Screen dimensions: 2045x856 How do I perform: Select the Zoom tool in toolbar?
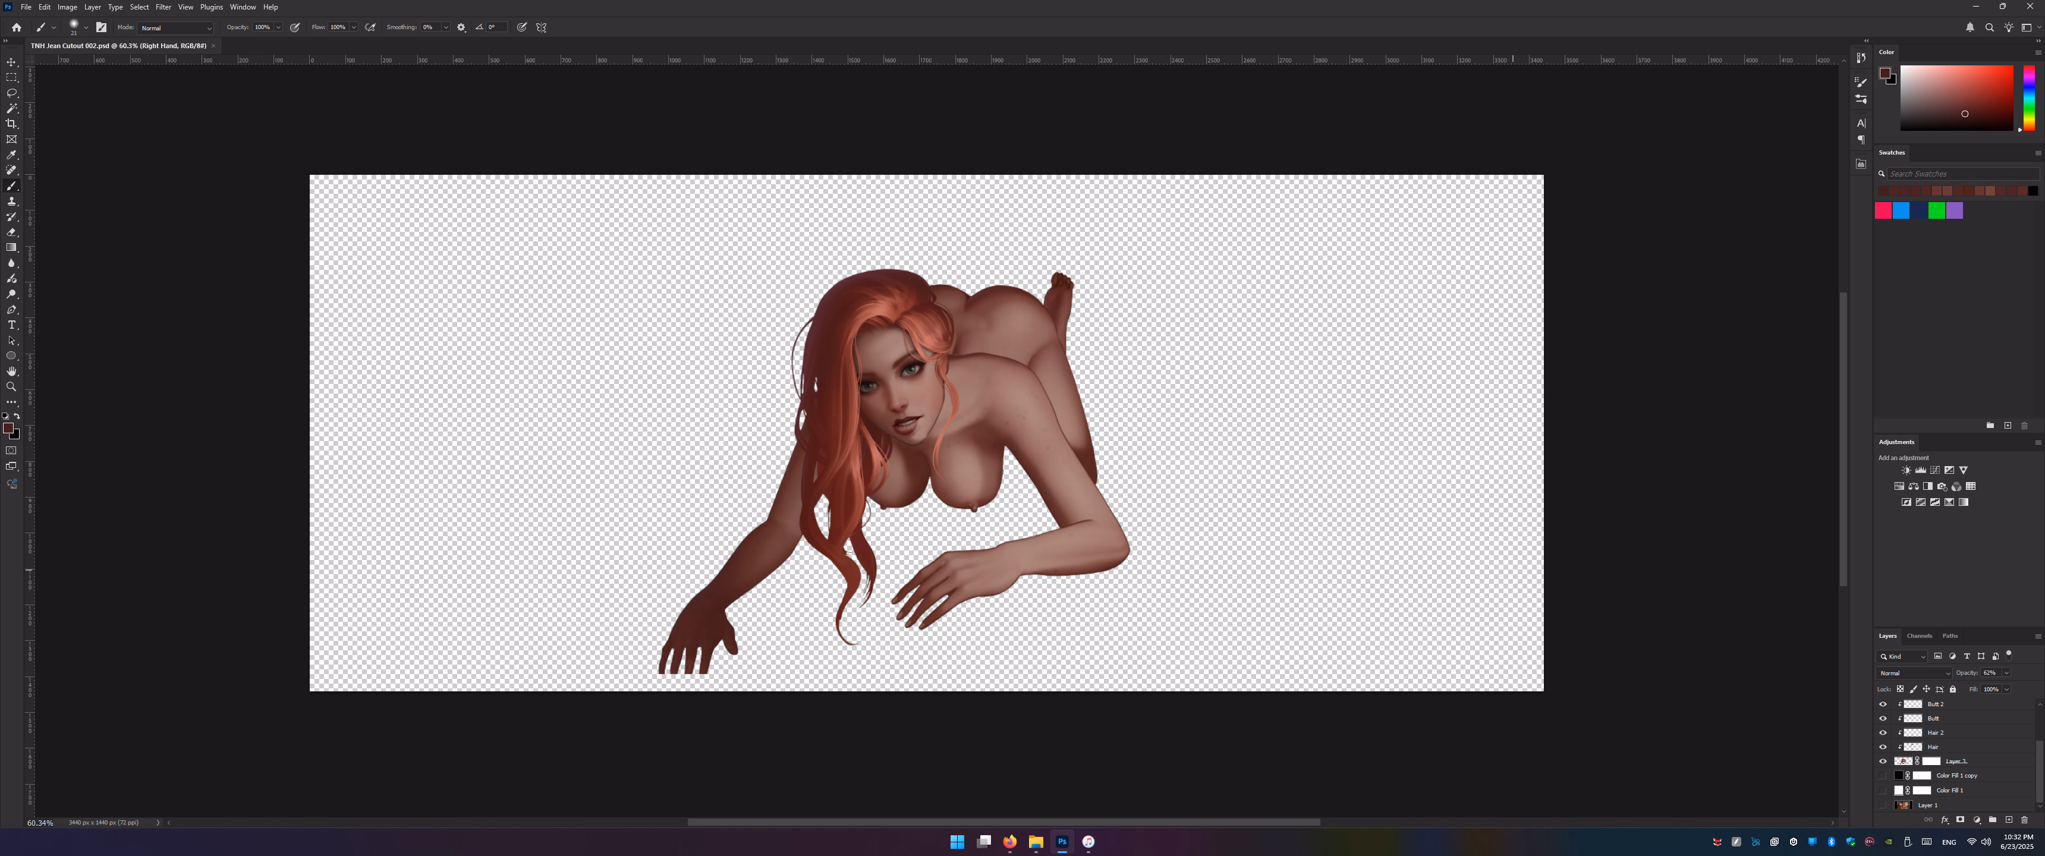[11, 387]
